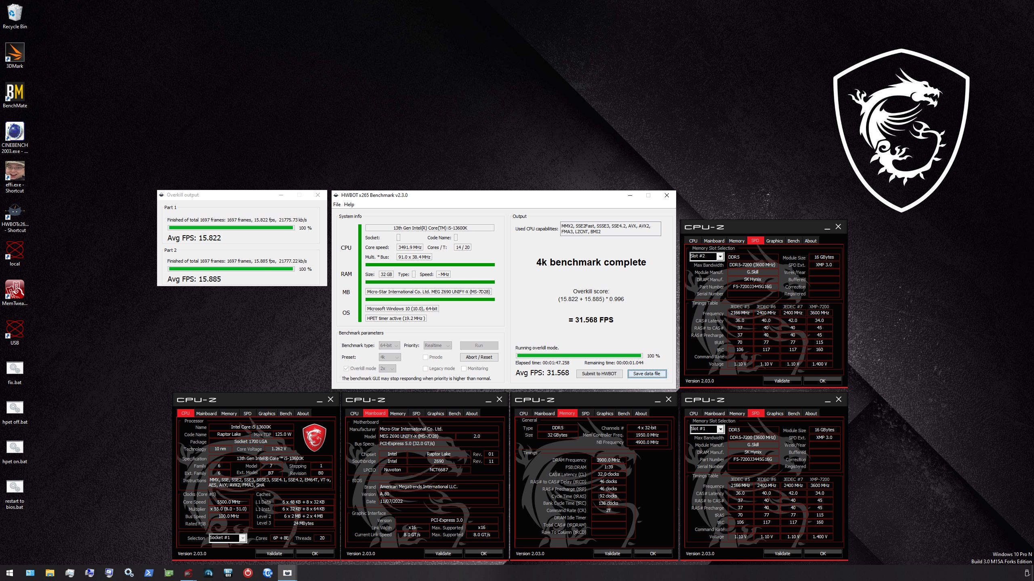This screenshot has width=1034, height=581.
Task: Click Validate in CPU-Z Mainboard window
Action: pos(443,554)
